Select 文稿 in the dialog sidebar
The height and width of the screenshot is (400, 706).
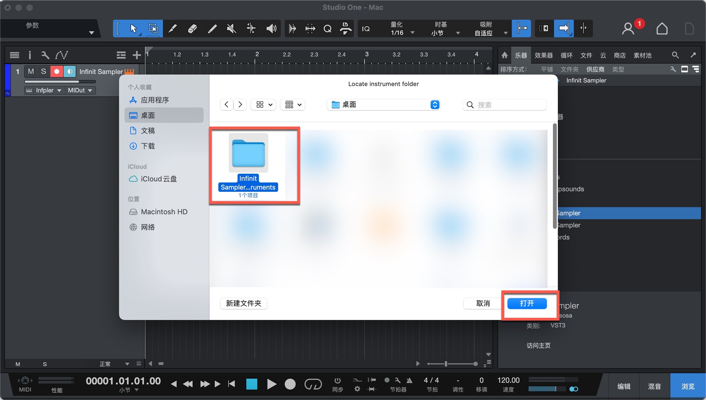[148, 131]
